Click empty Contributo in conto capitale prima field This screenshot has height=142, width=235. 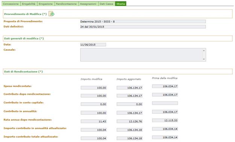pyautogui.click(x=165, y=103)
